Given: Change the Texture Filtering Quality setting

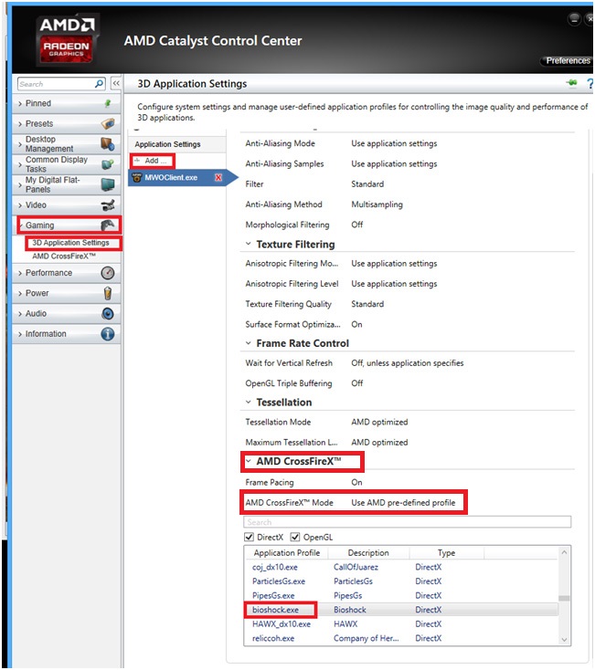Looking at the screenshot, I should [367, 304].
